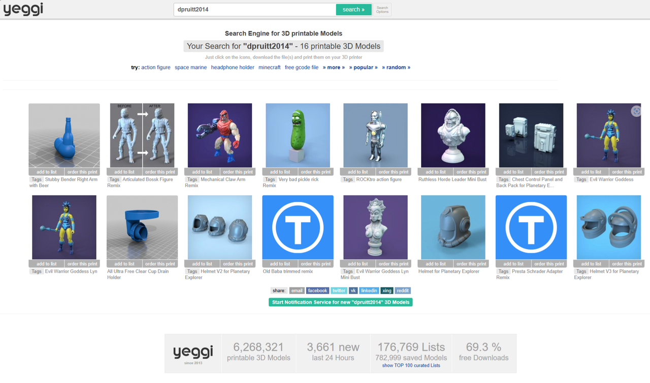The height and width of the screenshot is (383, 650).
Task: Show Tags for Very bad pickle rick Remix
Action: point(270,179)
